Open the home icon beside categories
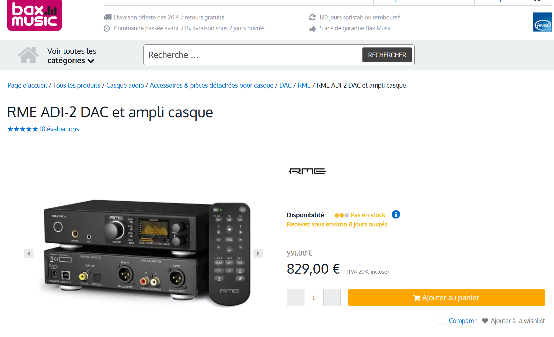 28,55
